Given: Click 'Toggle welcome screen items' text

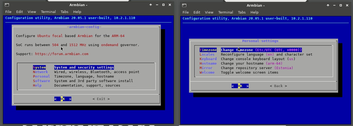Looking at the screenshot, I should pyautogui.click(x=250, y=72).
